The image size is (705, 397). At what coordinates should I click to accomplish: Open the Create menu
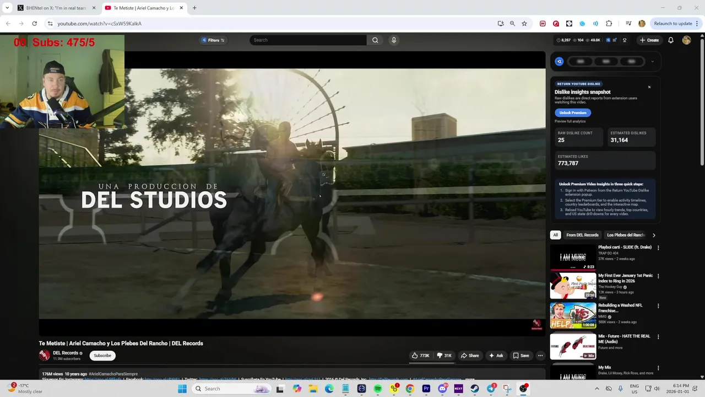pyautogui.click(x=649, y=40)
